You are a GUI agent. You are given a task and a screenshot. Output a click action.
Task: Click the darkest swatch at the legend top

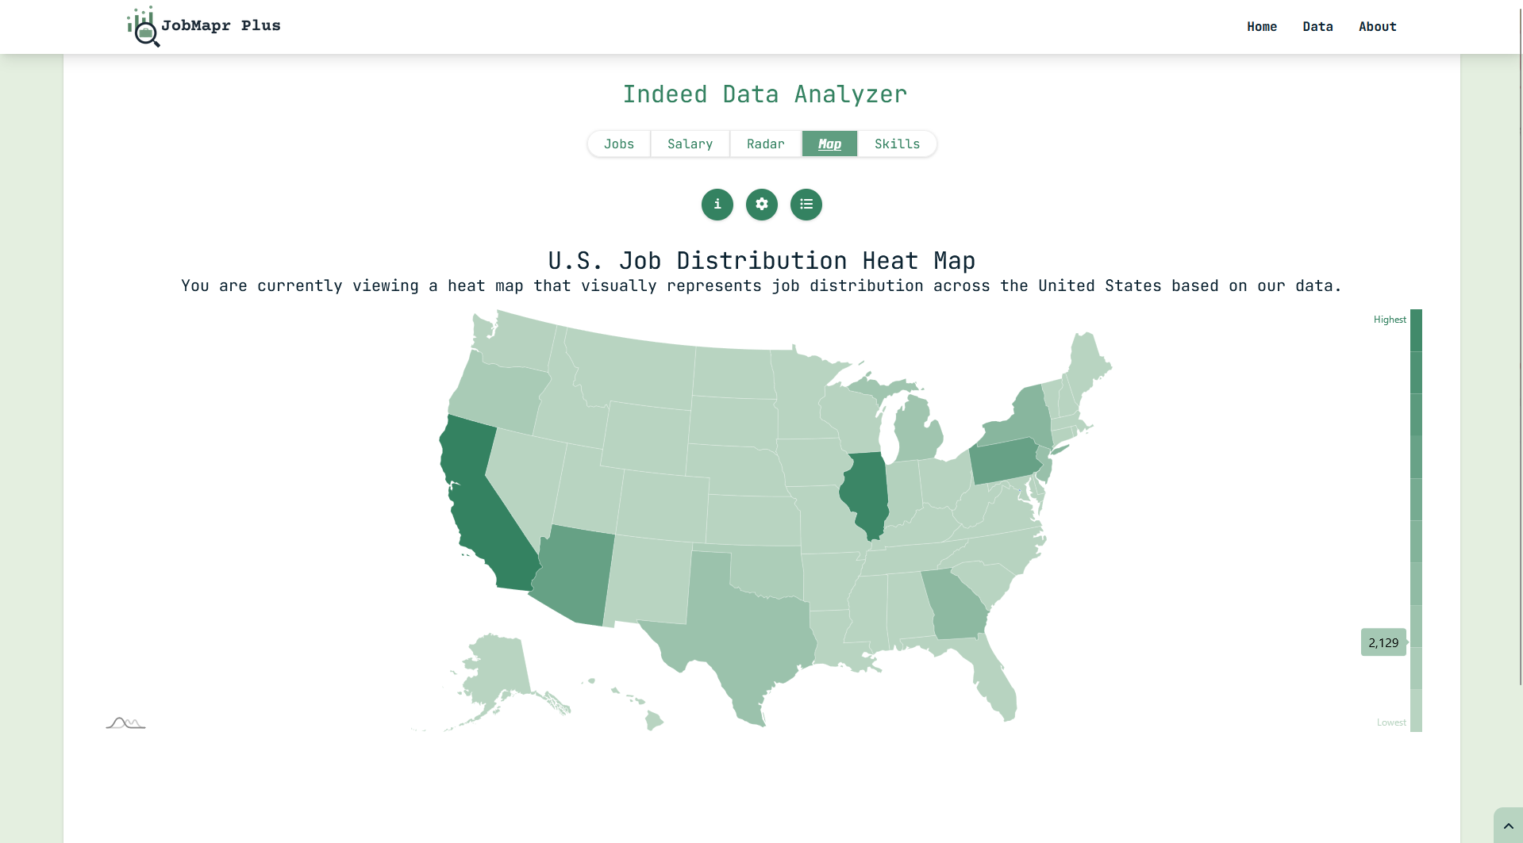tap(1416, 330)
